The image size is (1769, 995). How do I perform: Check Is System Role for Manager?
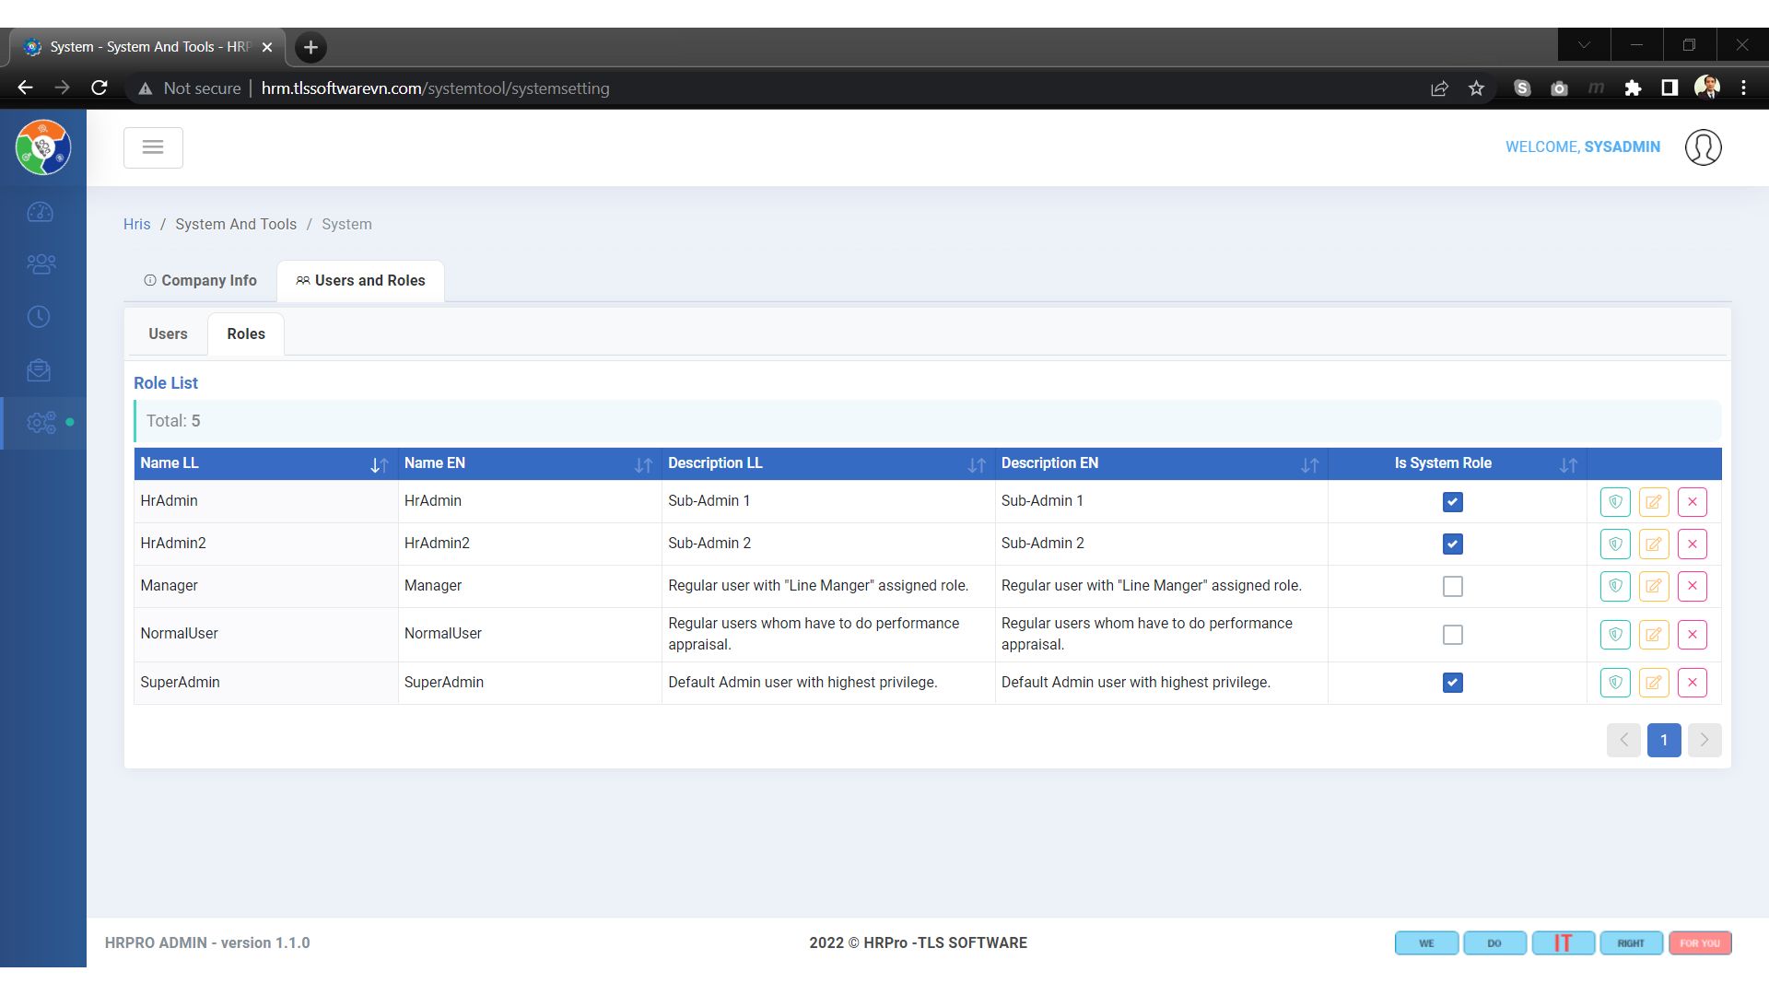tap(1452, 587)
